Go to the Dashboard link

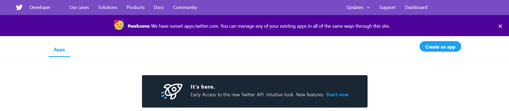click(x=416, y=7)
